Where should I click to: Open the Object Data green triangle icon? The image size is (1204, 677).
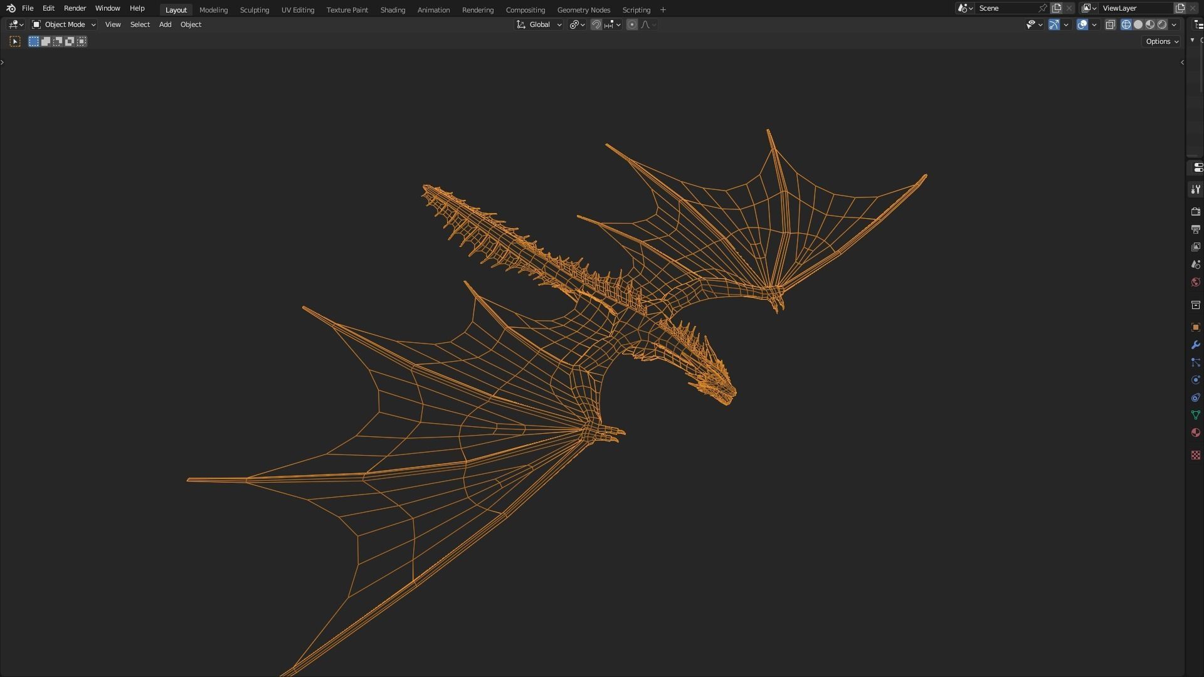tap(1195, 415)
